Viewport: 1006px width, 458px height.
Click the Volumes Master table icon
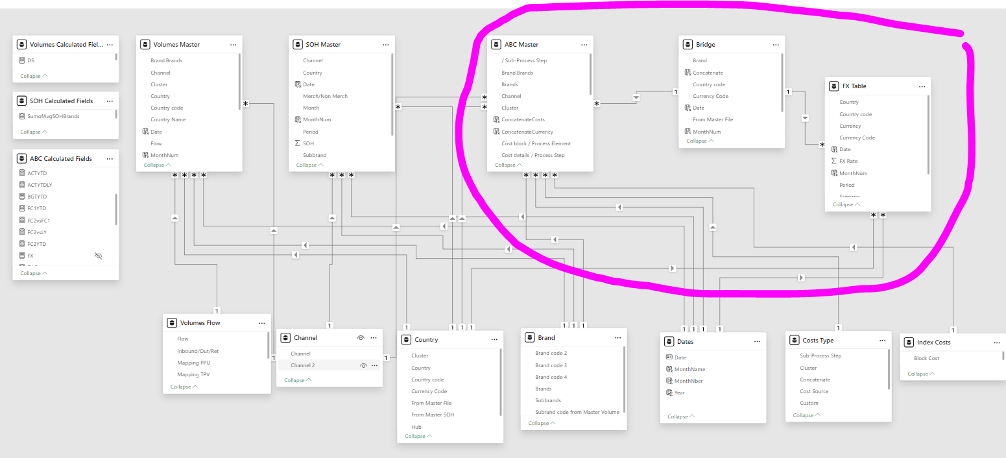tap(146, 45)
